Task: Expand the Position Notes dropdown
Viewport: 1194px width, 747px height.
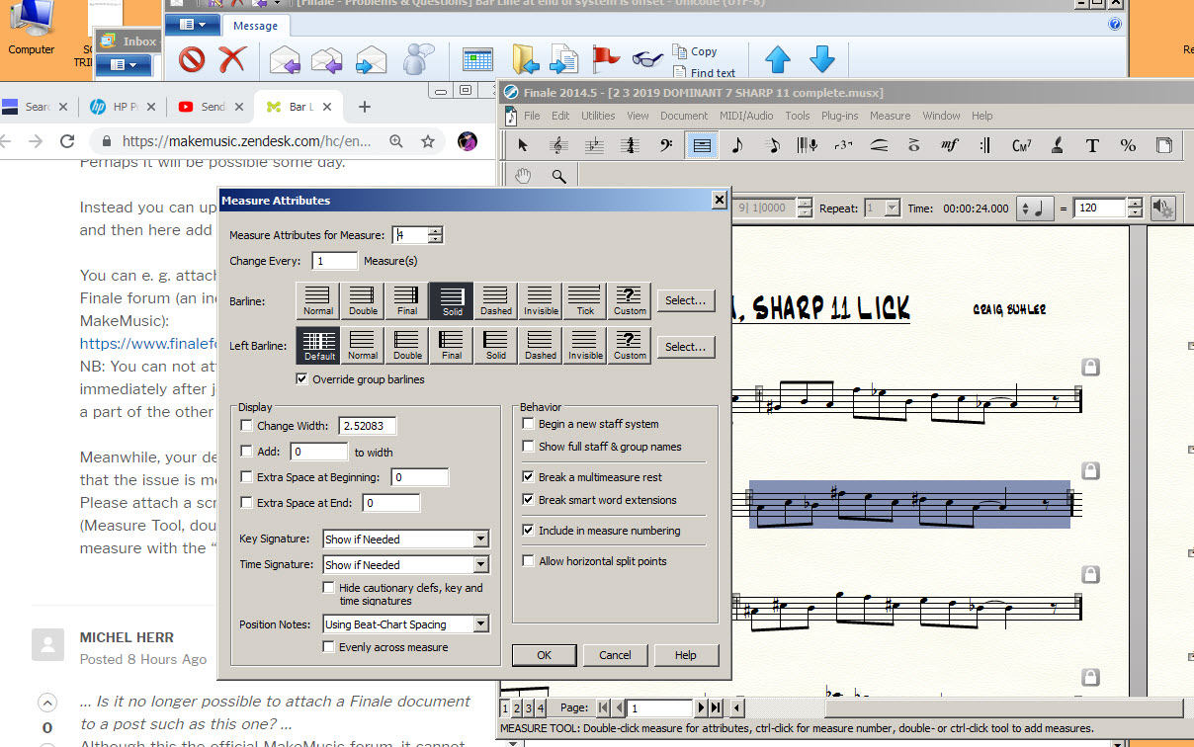Action: [480, 624]
